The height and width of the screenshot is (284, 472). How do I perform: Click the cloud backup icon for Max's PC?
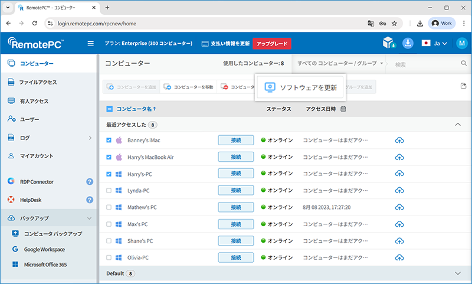point(399,224)
